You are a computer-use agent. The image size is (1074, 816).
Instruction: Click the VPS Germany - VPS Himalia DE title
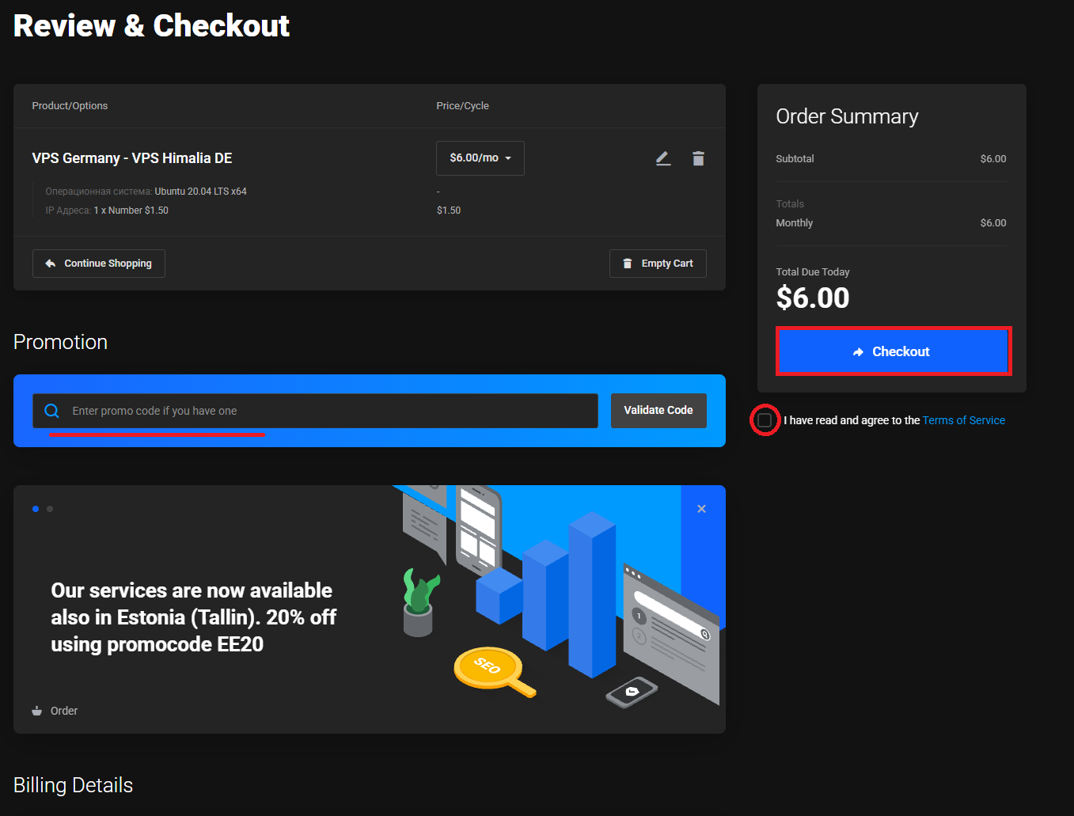(x=132, y=158)
